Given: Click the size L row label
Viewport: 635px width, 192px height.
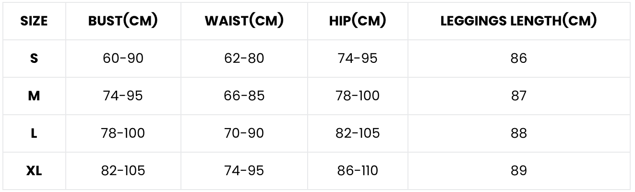Looking at the screenshot, I should pos(34,133).
